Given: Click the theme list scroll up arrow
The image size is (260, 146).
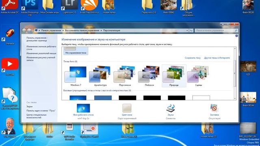Looking at the screenshot, I should 235,49.
